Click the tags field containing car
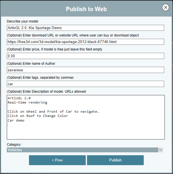 pos(86,84)
